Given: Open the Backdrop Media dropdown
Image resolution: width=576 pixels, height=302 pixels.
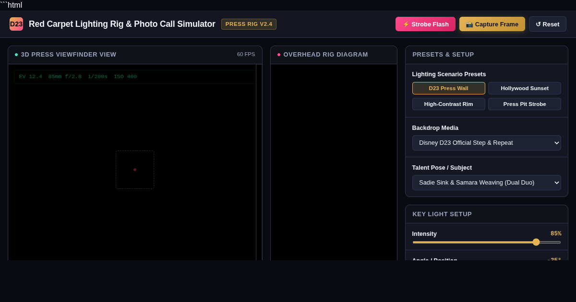Looking at the screenshot, I should 487,143.
